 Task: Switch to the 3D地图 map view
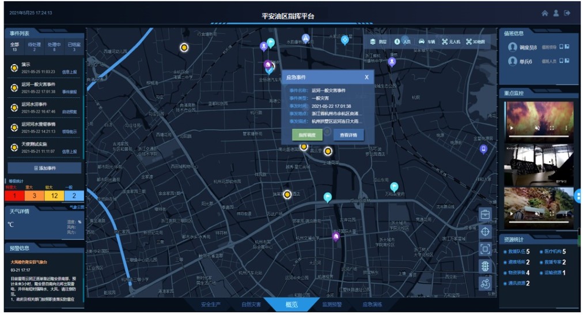point(475,41)
